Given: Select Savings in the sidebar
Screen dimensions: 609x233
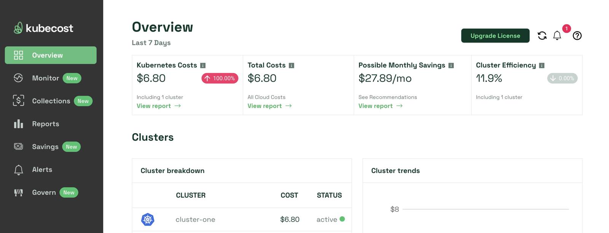Looking at the screenshot, I should (45, 147).
